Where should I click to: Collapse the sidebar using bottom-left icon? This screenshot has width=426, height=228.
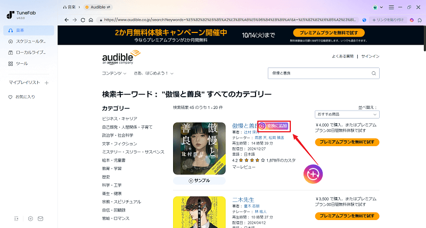point(17,218)
